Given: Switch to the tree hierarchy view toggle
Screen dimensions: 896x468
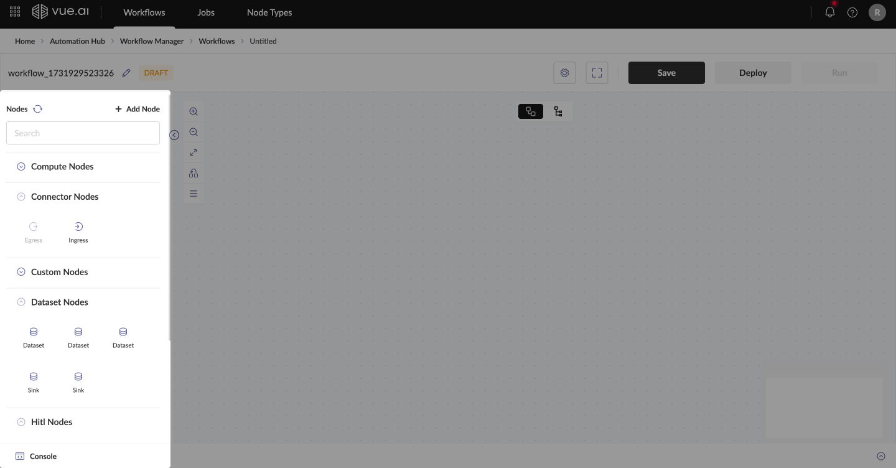Looking at the screenshot, I should [558, 111].
